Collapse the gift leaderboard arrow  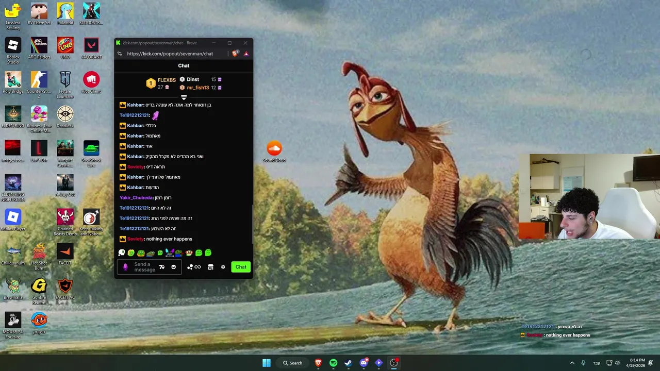[x=184, y=97]
